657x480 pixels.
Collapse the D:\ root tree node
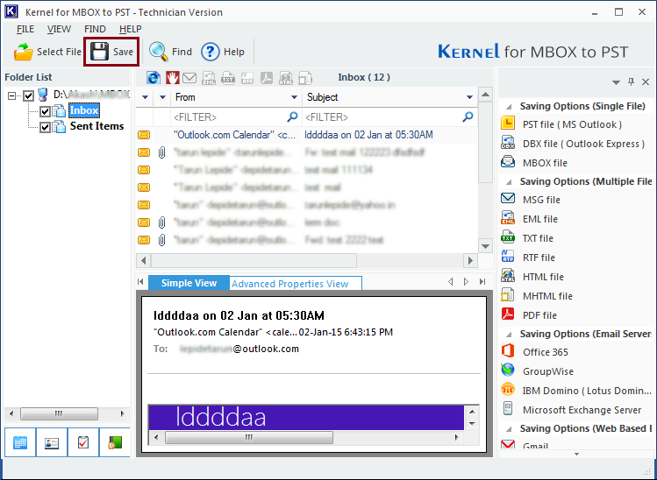tap(11, 95)
